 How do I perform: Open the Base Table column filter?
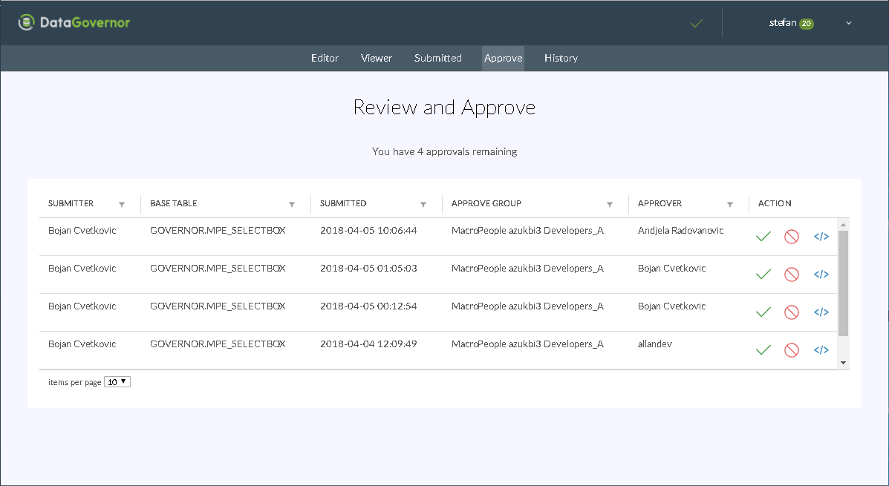click(x=292, y=204)
